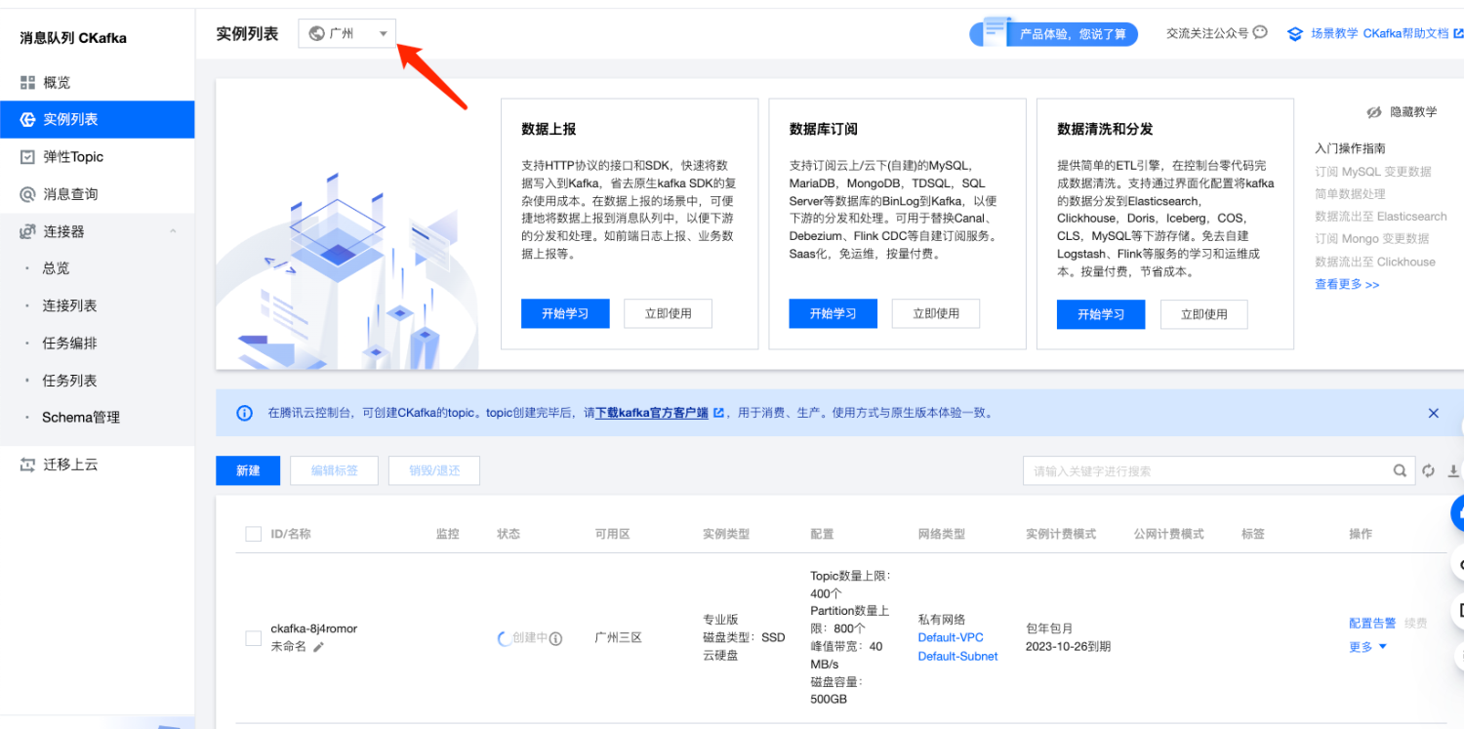Click 立即使用 in 数据清洗和分发 card
This screenshot has width=1464, height=729.
coord(1203,314)
